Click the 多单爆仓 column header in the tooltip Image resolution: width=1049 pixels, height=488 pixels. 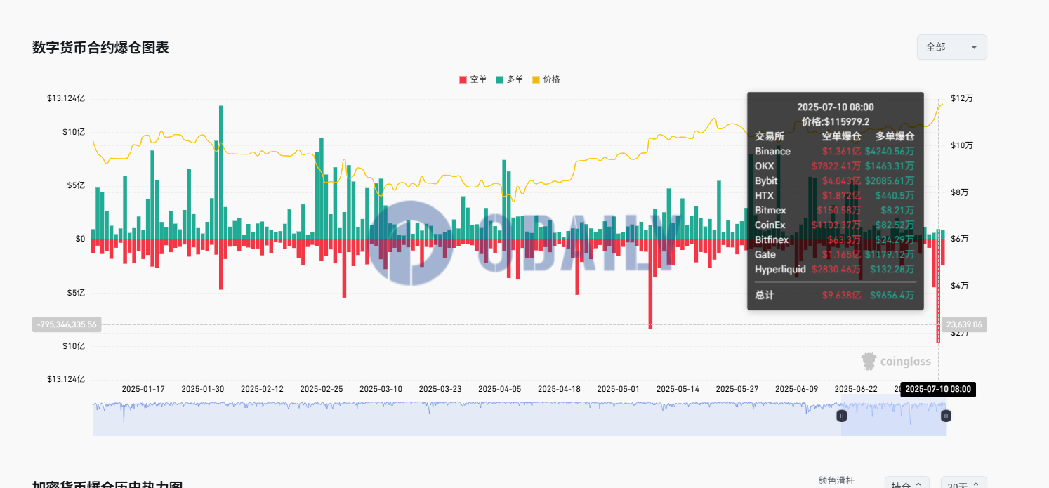point(895,136)
